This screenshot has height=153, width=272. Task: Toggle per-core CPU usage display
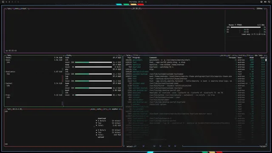(x=232, y=55)
